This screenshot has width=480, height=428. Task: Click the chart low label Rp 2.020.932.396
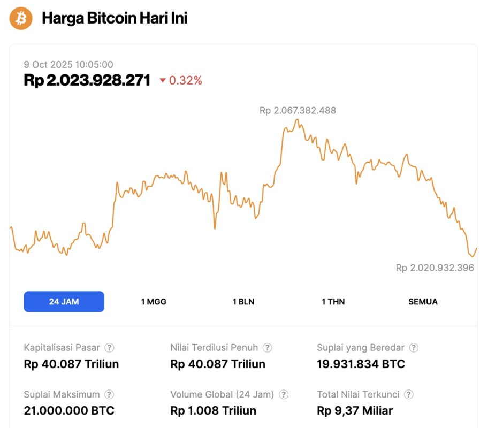click(435, 267)
